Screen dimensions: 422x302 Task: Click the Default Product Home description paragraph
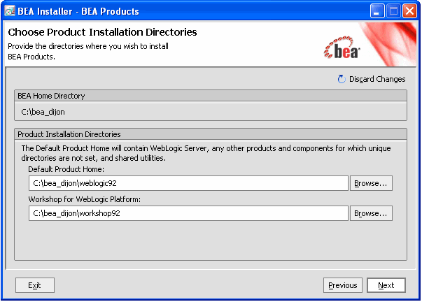(206, 153)
